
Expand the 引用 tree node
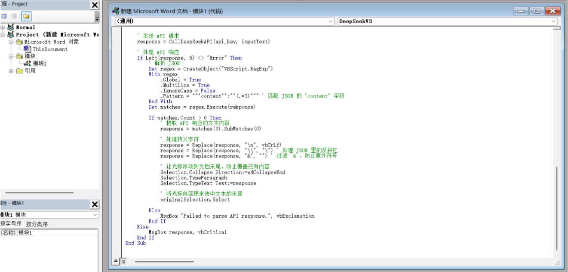[x=11, y=71]
